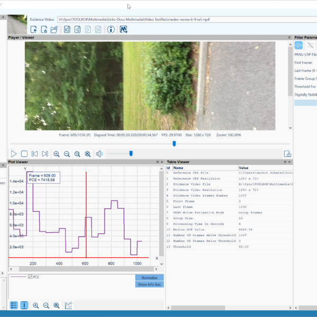Zoom in on the plot

[x=36, y=305]
